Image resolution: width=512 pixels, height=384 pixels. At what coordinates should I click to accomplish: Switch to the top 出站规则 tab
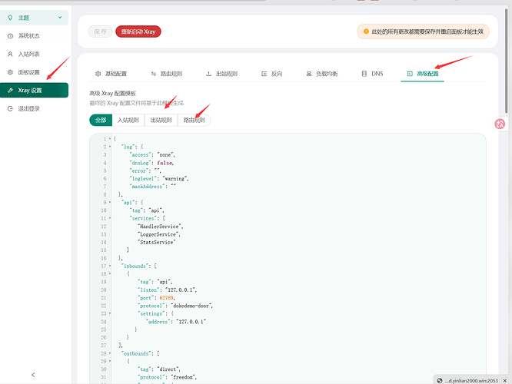221,74
